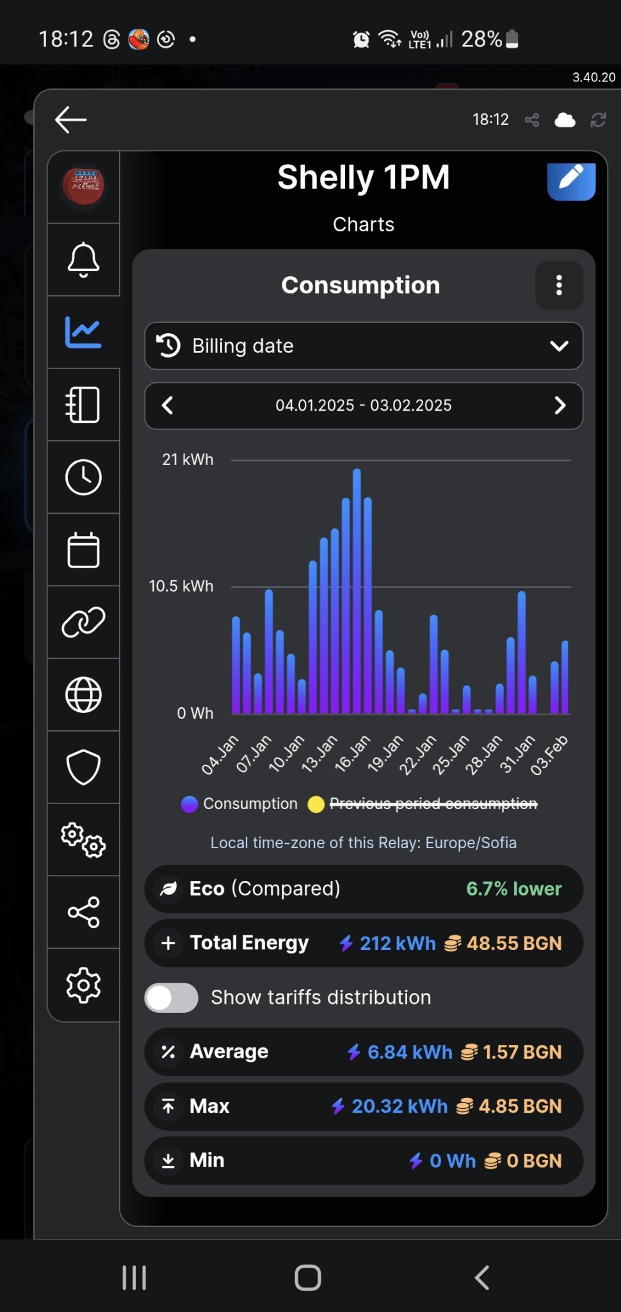The height and width of the screenshot is (1312, 621).
Task: Open the notifications bell in sidebar
Action: 83,259
